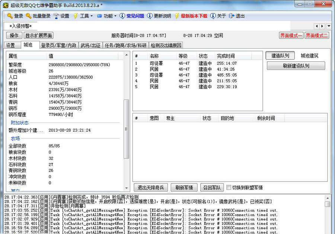335x234 pixels.
Task: Click the 退出 exit icon
Action: 232,16
